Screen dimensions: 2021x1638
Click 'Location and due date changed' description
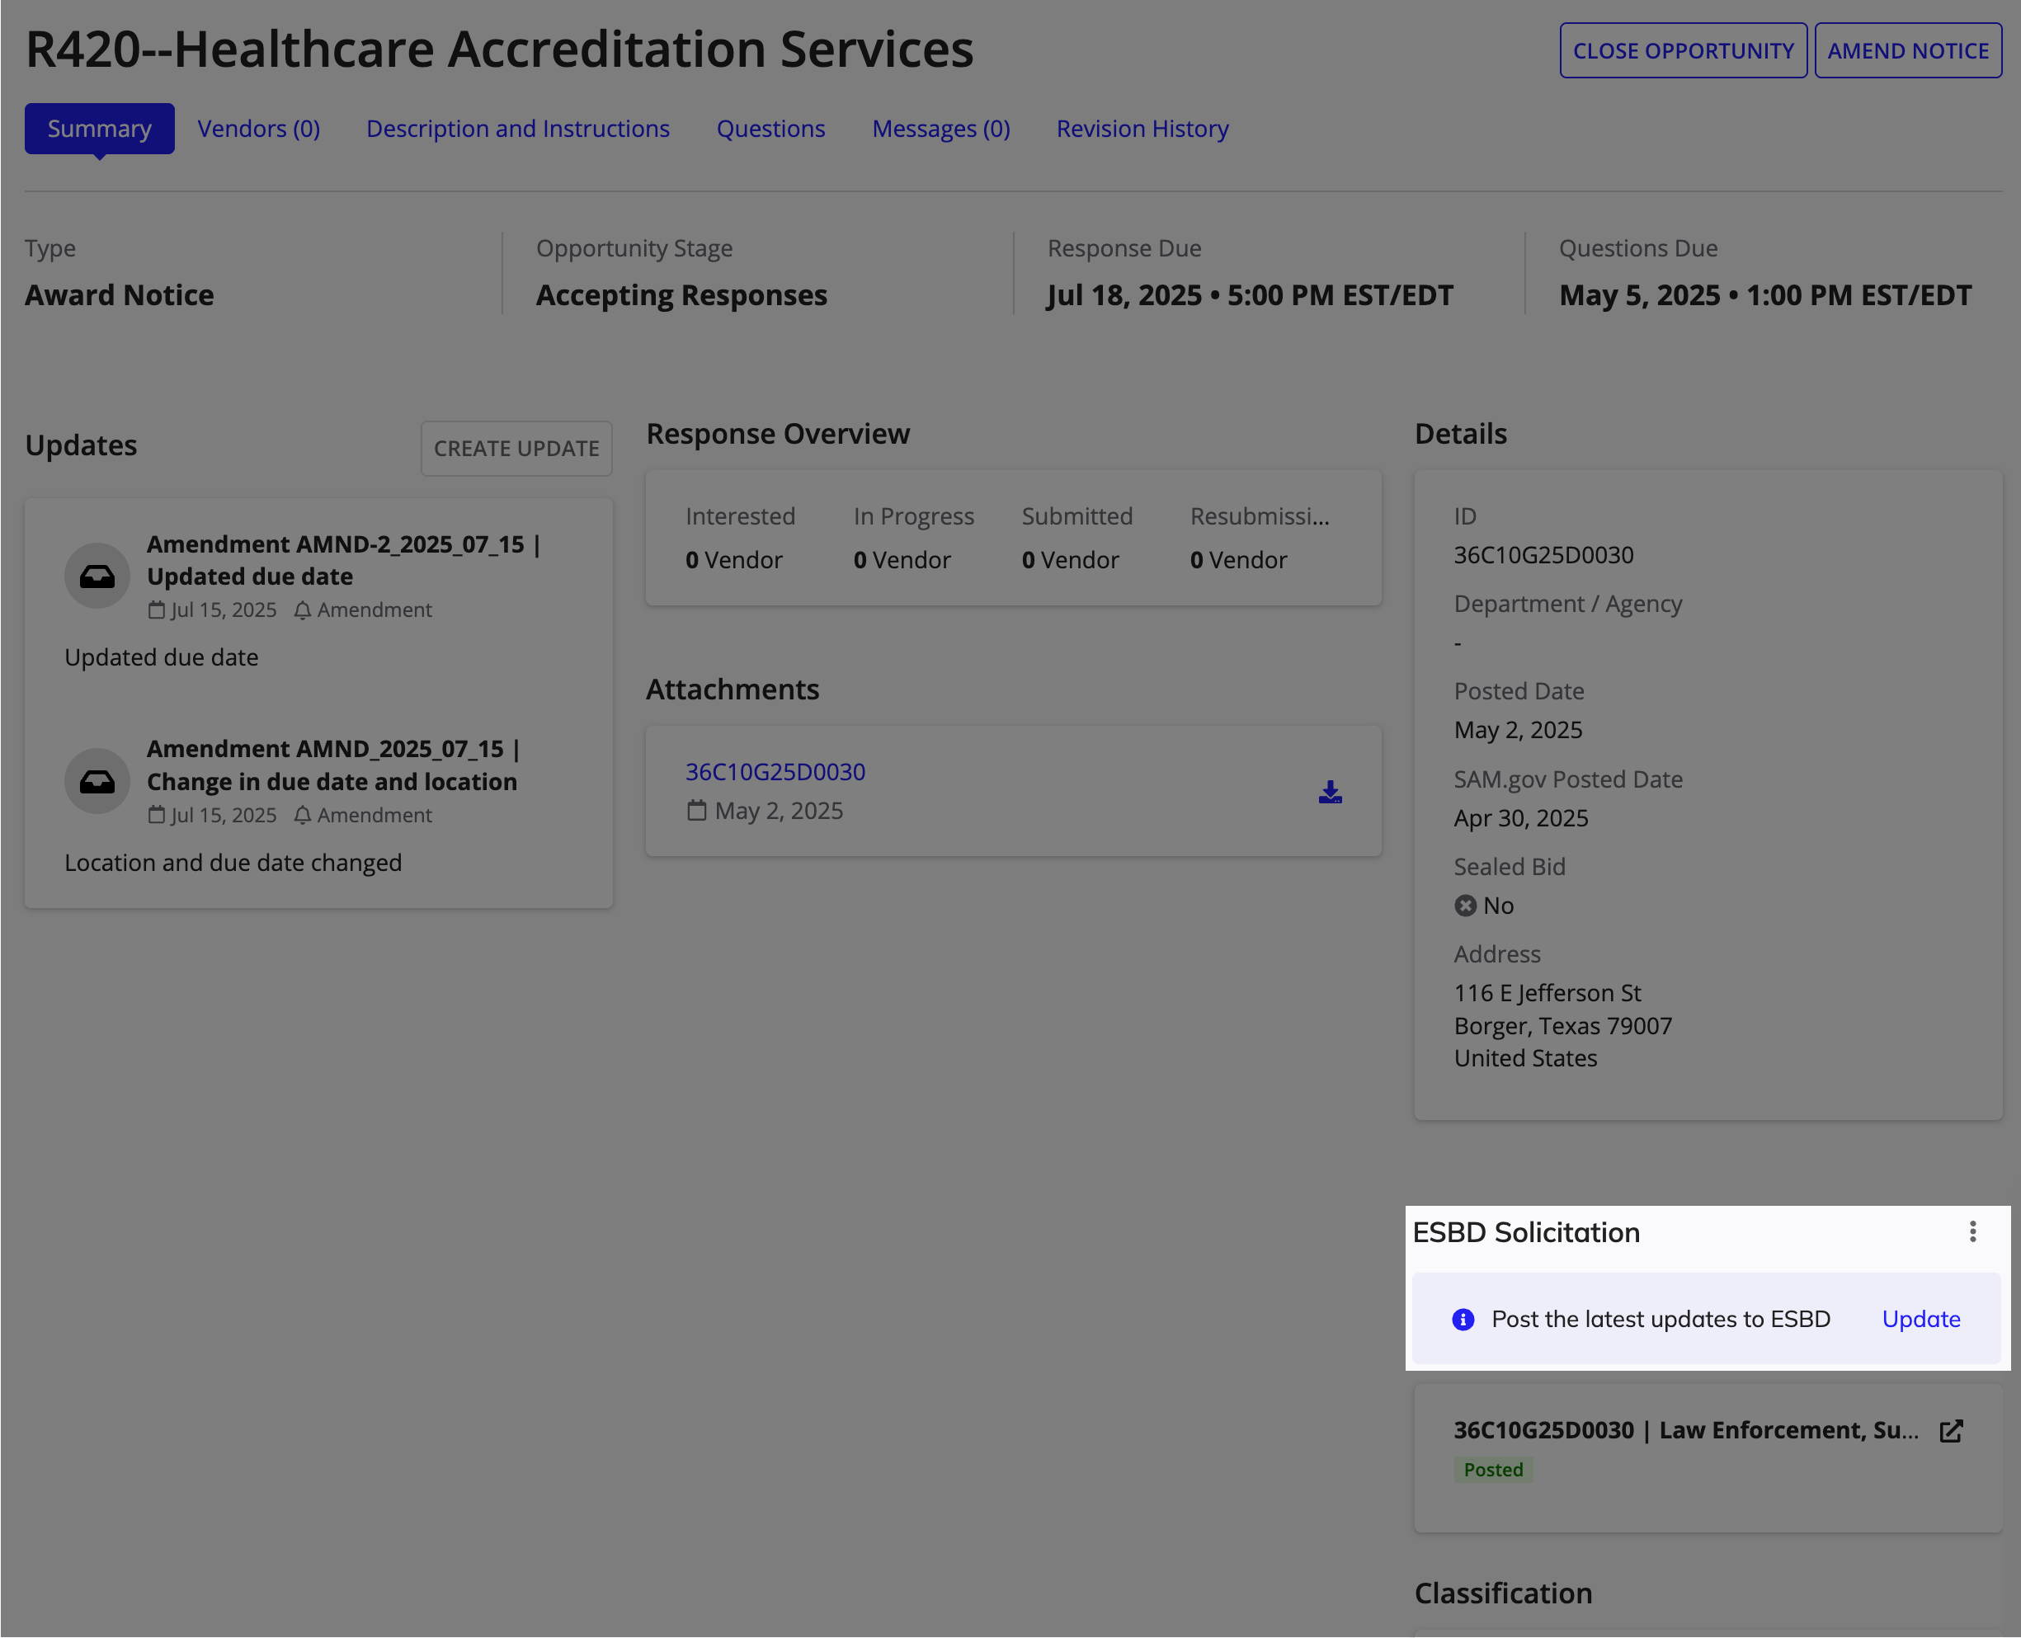coord(233,864)
